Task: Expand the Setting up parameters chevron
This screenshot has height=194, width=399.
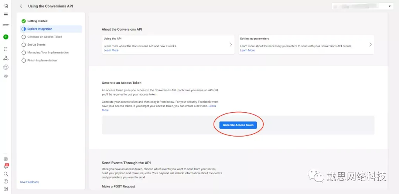Action: click(x=371, y=45)
